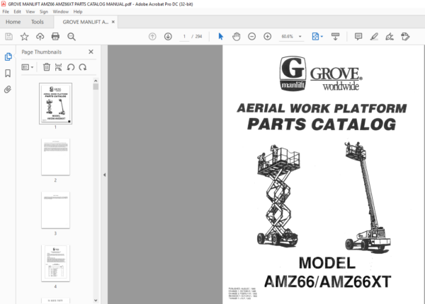Viewport: 425px width, 304px height.
Task: Expand the fit page options arrow
Action: pos(322,37)
